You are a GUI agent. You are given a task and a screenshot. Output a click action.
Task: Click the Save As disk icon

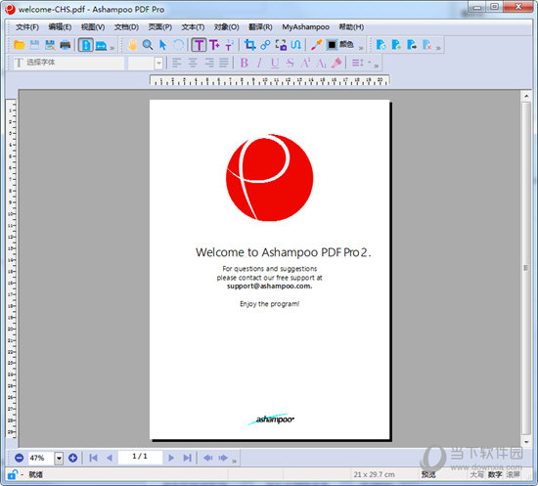(x=50, y=45)
